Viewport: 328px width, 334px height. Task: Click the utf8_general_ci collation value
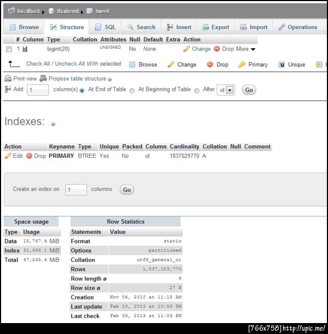coord(159,260)
